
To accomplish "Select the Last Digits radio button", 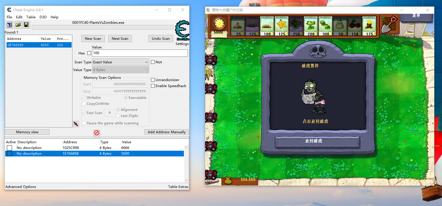I will (x=118, y=115).
